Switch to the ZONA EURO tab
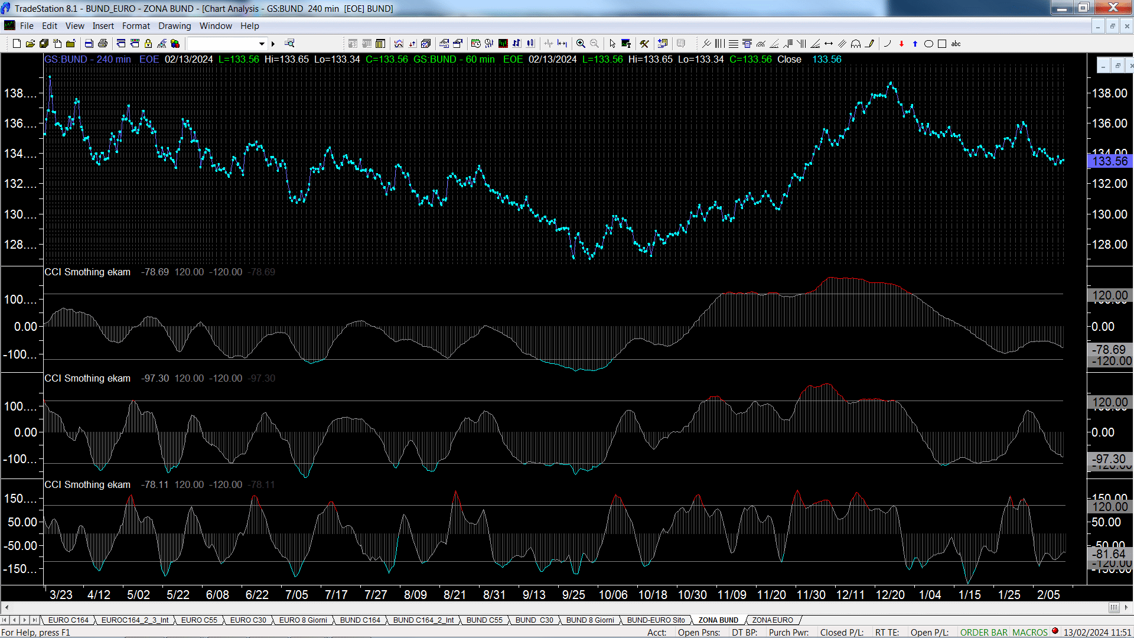 773,620
